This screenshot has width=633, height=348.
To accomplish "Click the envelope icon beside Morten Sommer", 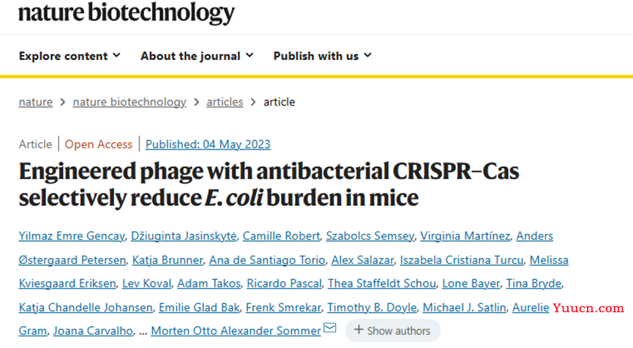I will point(330,327).
